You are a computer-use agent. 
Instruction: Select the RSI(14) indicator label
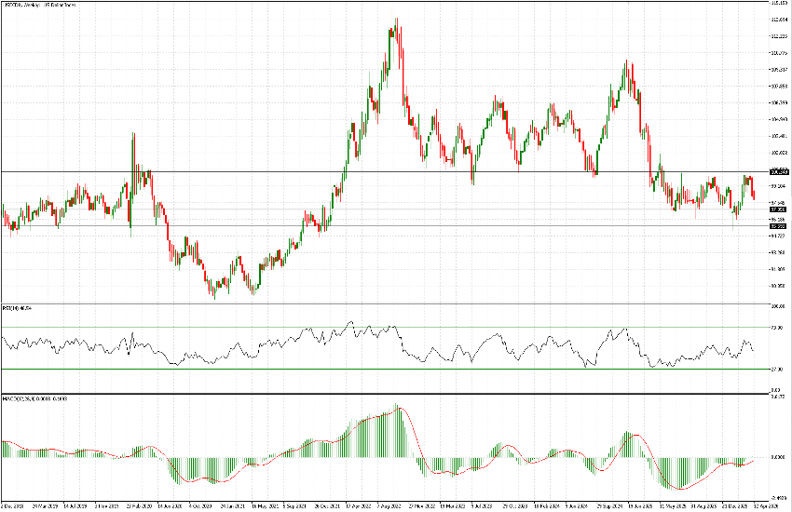[x=19, y=307]
